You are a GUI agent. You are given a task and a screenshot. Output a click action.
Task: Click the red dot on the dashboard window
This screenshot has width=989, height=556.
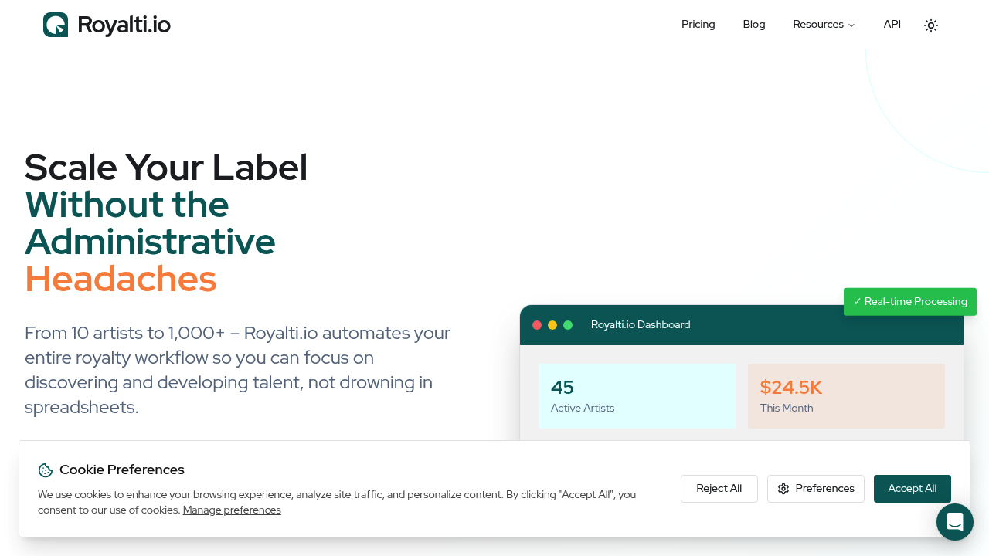(x=537, y=325)
